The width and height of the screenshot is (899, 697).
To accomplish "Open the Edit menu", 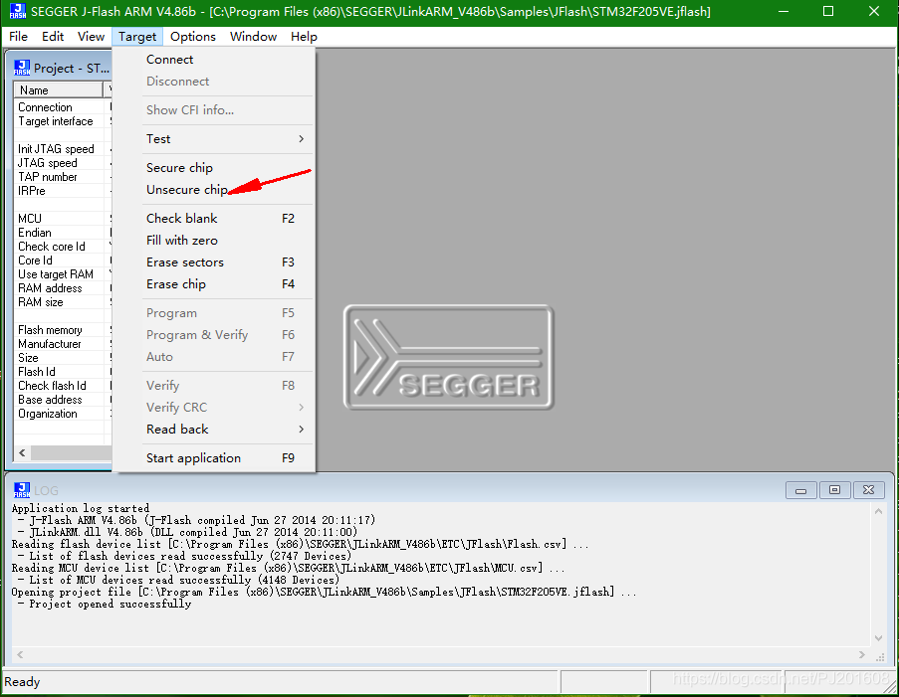I will point(53,37).
